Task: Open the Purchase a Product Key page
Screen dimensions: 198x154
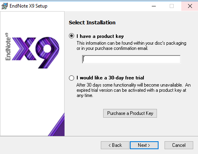Action: click(x=130, y=113)
